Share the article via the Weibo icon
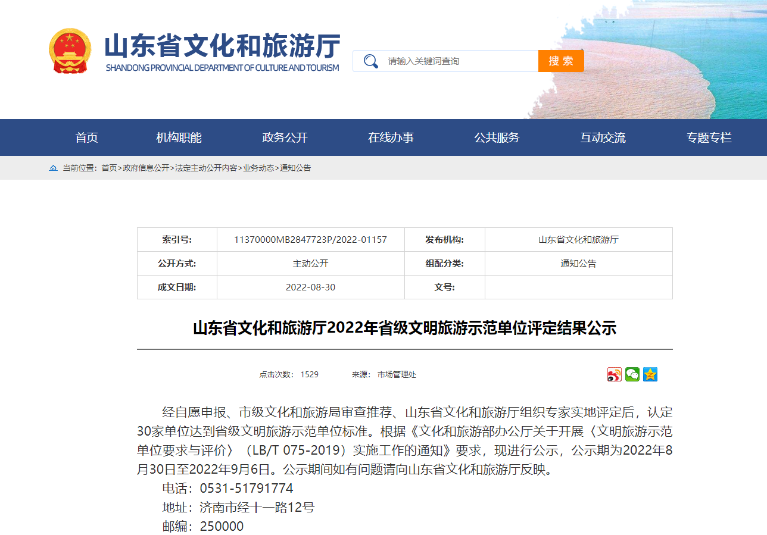Viewport: 767px width, 535px height. tap(614, 374)
